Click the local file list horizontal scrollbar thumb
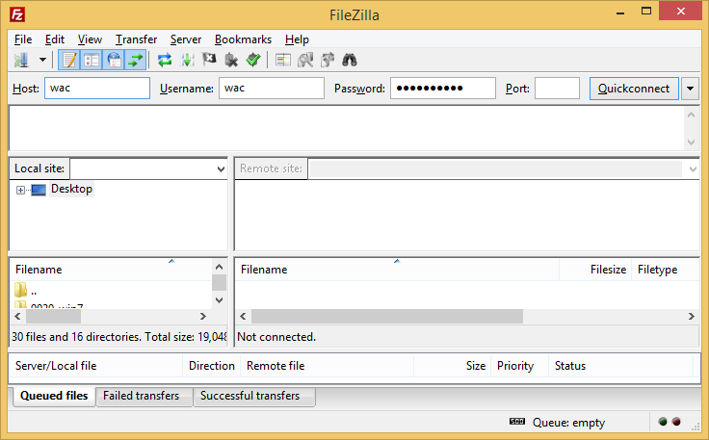 (x=53, y=316)
